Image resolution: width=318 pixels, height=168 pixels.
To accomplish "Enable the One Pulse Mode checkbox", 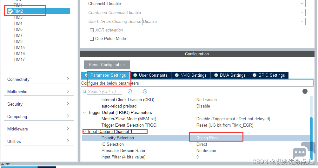I will [92, 38].
